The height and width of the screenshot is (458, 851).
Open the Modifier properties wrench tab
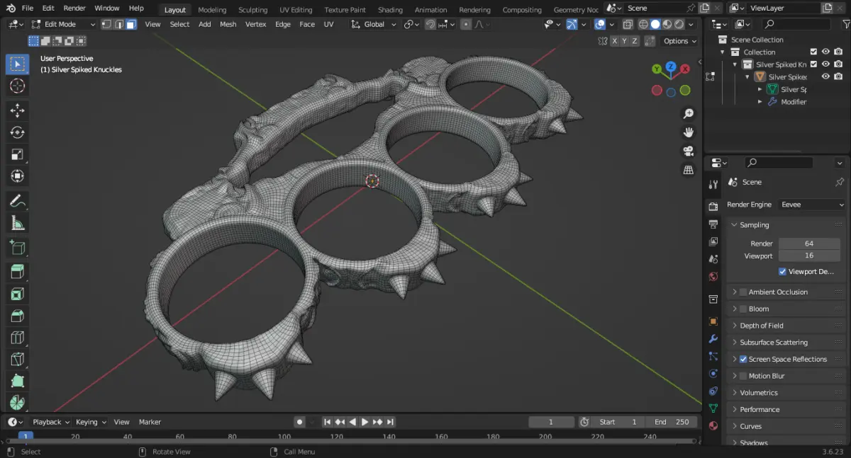[x=713, y=339]
